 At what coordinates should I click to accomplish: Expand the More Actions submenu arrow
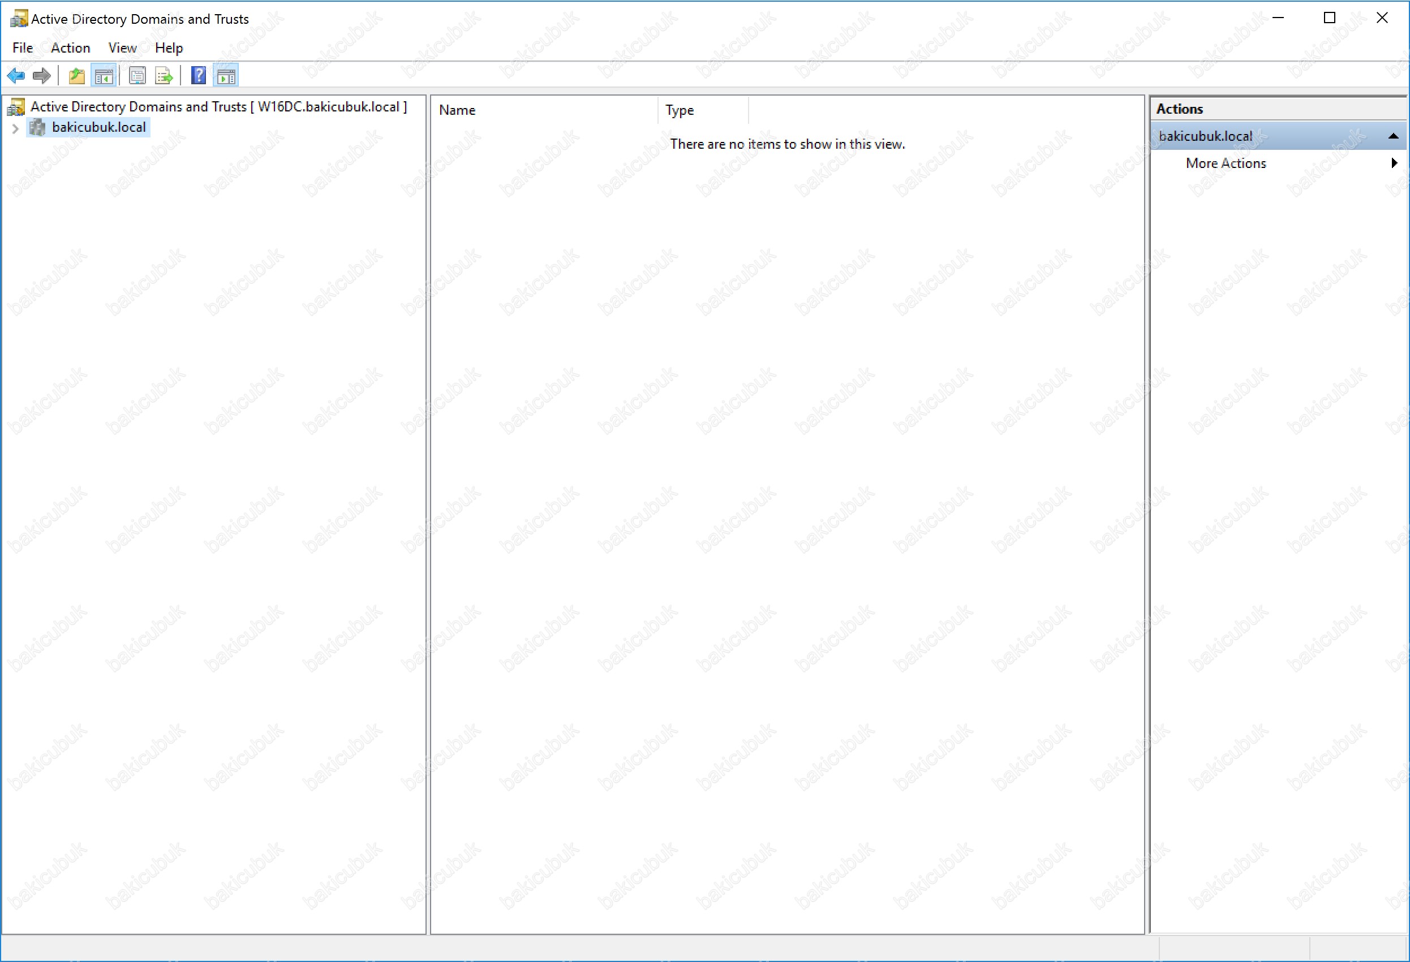tap(1394, 163)
